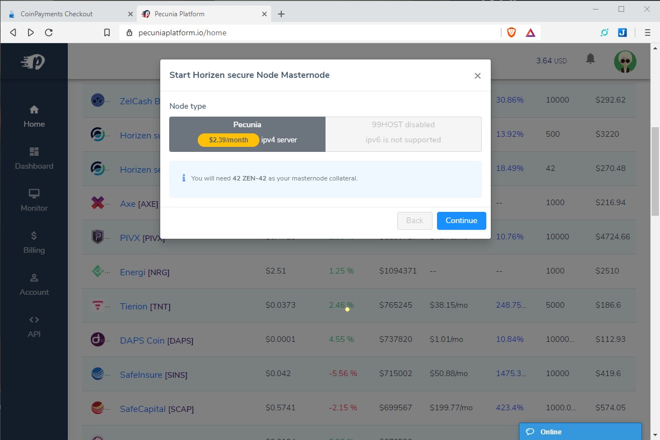This screenshot has width=660, height=440.
Task: Click the info icon in collateral notice
Action: (x=184, y=178)
